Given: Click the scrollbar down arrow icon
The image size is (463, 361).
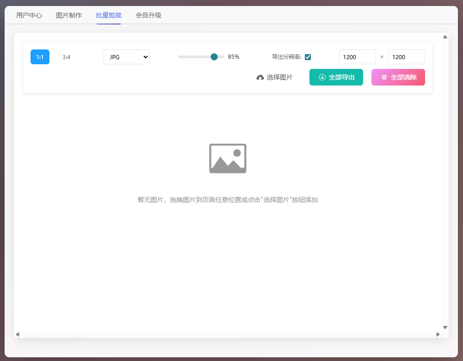Looking at the screenshot, I should click(x=445, y=327).
